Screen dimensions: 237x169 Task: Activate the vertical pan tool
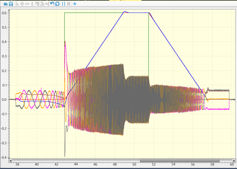[32, 4]
